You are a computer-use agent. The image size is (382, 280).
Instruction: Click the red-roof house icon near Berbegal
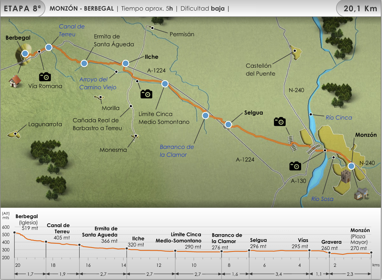click(x=15, y=81)
